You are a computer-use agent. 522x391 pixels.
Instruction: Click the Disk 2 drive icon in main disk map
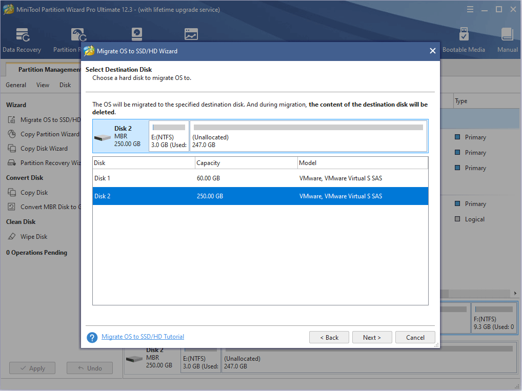[134, 359]
